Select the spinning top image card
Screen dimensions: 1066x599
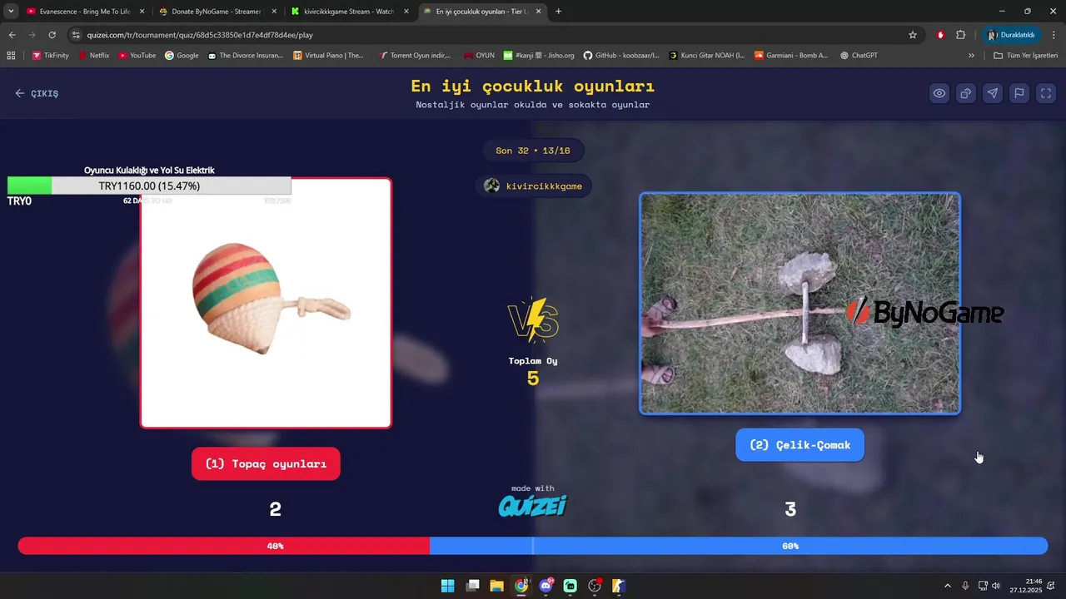coord(266,303)
